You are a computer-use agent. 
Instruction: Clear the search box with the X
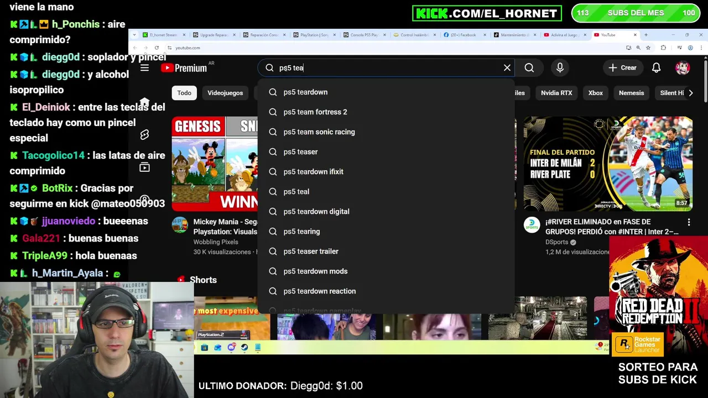tap(507, 68)
